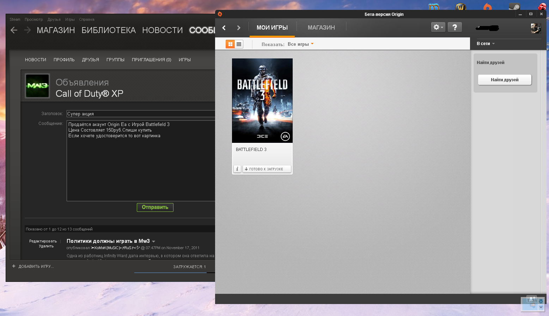Click the Origin logo in the title bar
This screenshot has width=549, height=316.
coord(220,14)
